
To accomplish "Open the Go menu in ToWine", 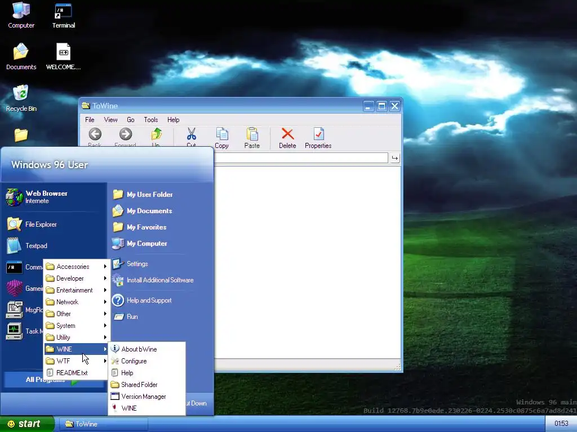I will (x=131, y=120).
